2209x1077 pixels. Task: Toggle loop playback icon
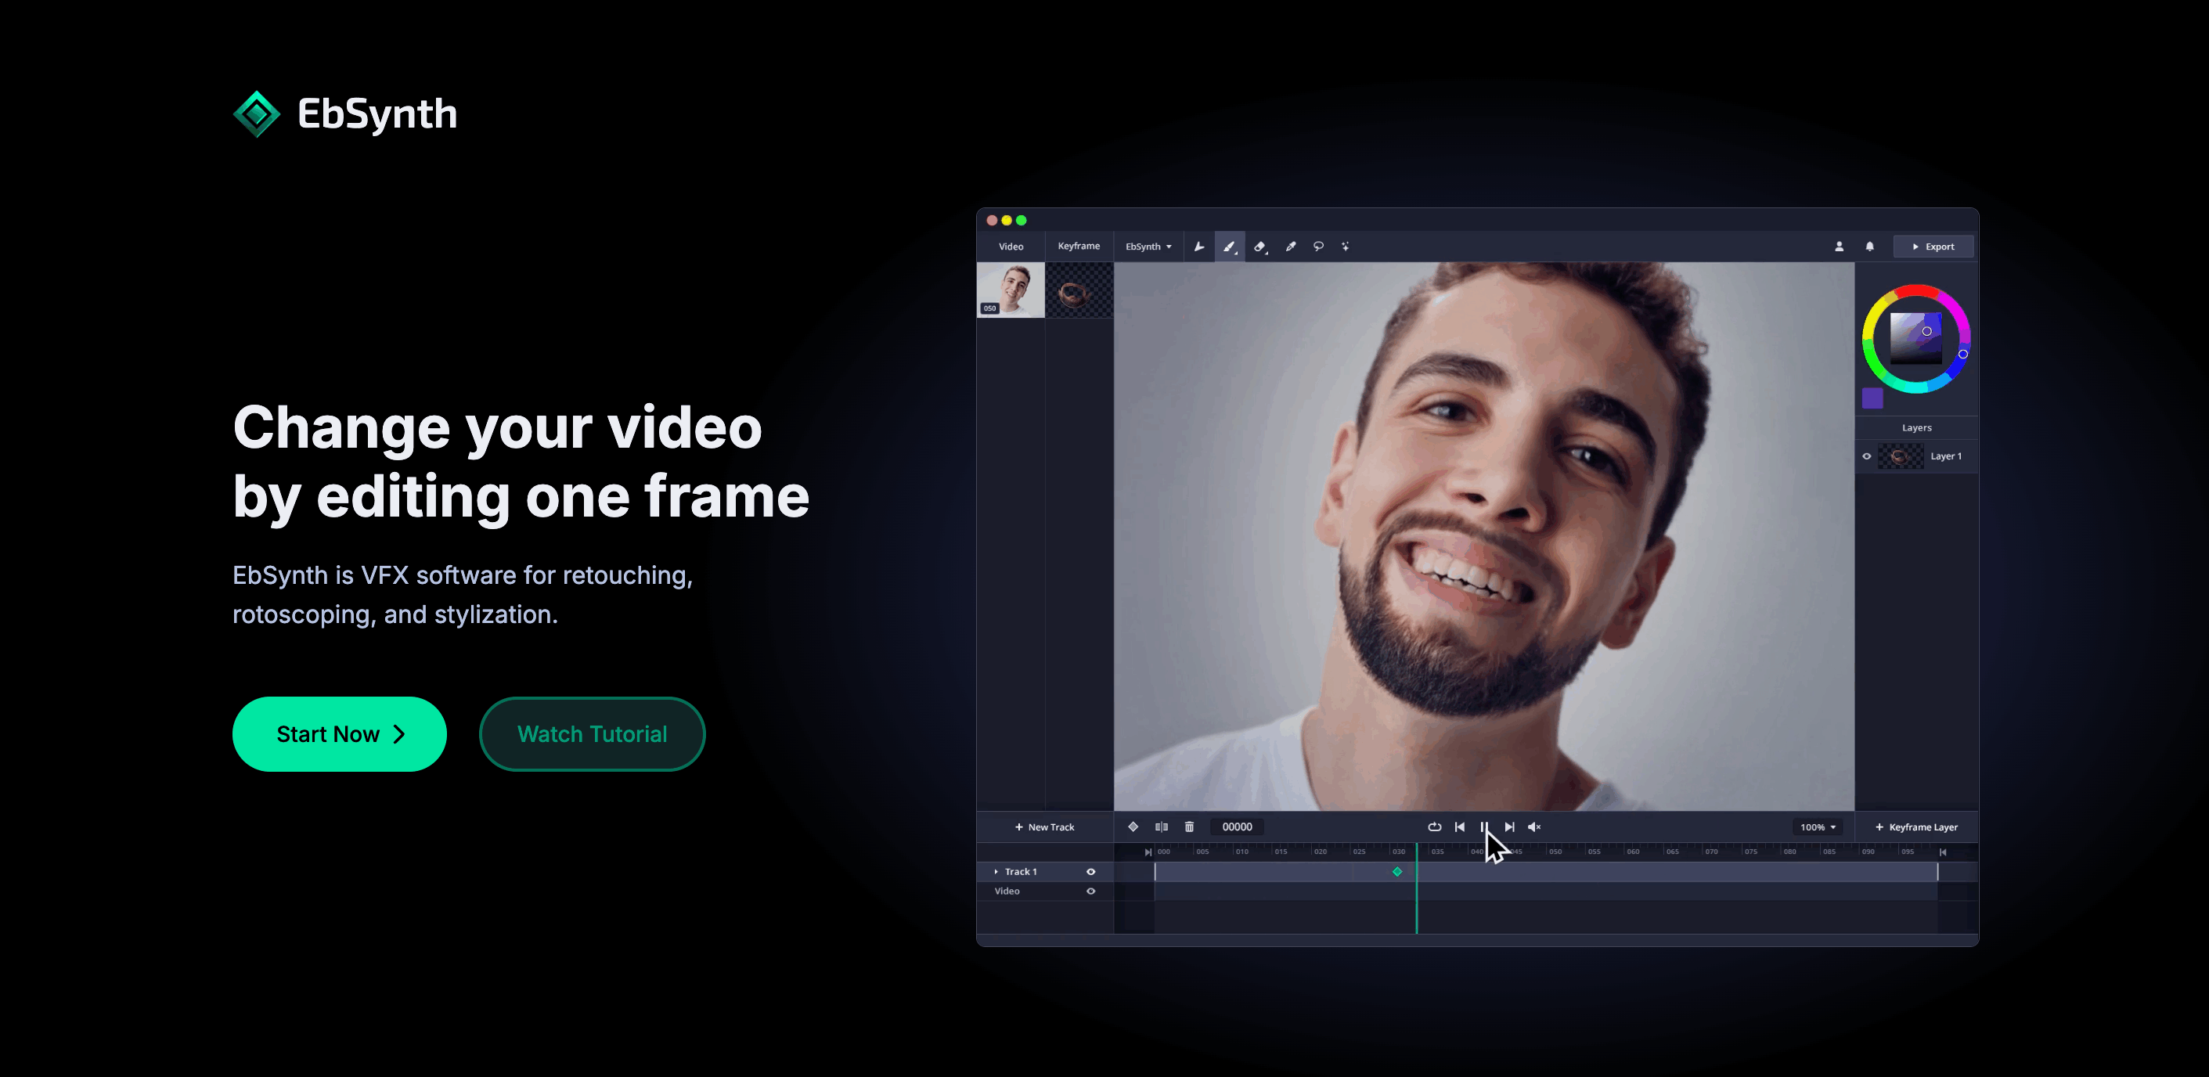tap(1434, 827)
